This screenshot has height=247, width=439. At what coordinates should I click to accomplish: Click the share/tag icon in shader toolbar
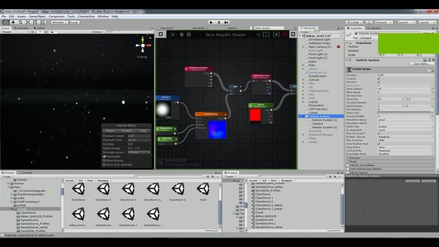tap(258, 35)
